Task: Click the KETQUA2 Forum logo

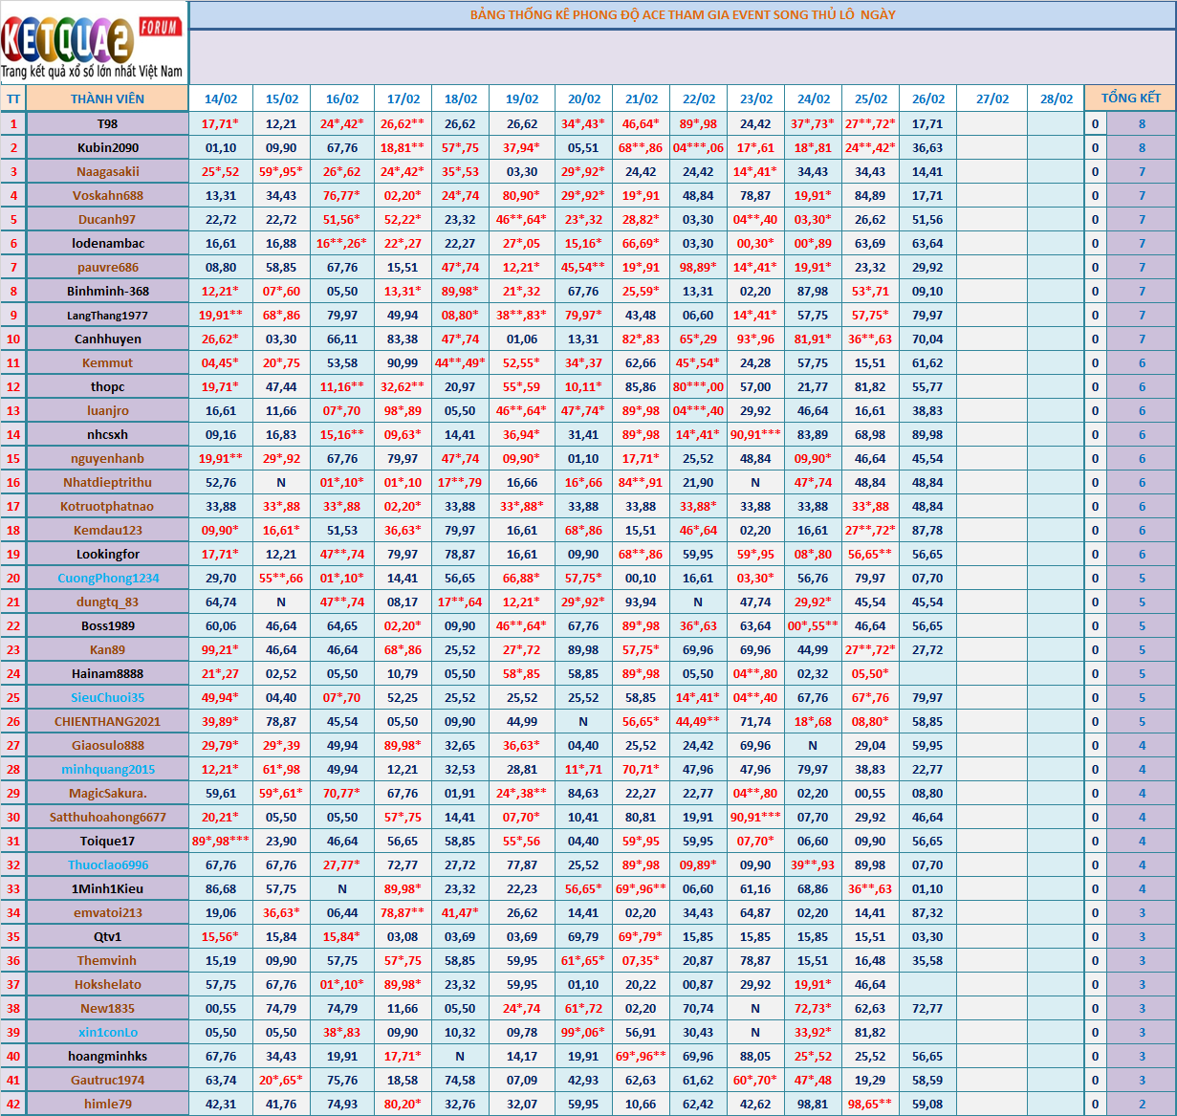Action: (94, 45)
